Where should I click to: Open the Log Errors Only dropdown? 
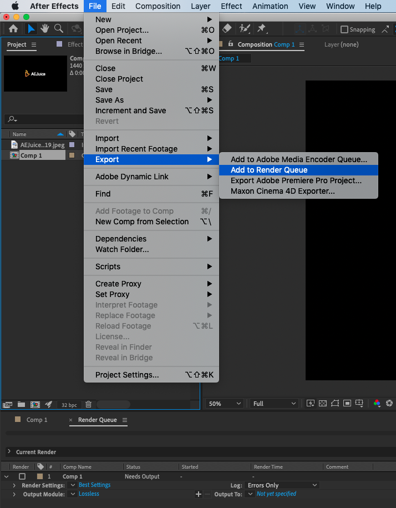[x=283, y=485]
